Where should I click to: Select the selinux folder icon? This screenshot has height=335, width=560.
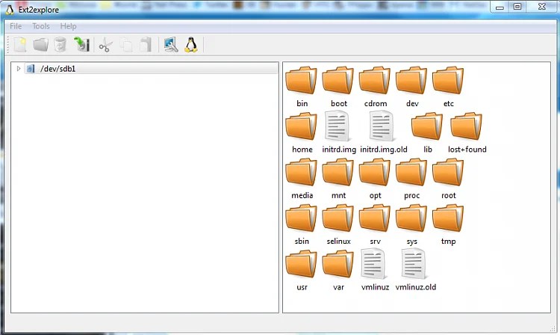pos(337,218)
